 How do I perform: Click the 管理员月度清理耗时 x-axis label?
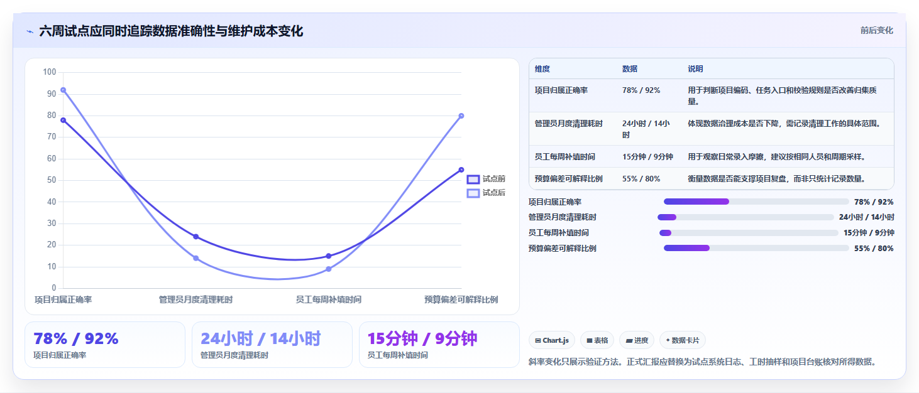tap(195, 300)
